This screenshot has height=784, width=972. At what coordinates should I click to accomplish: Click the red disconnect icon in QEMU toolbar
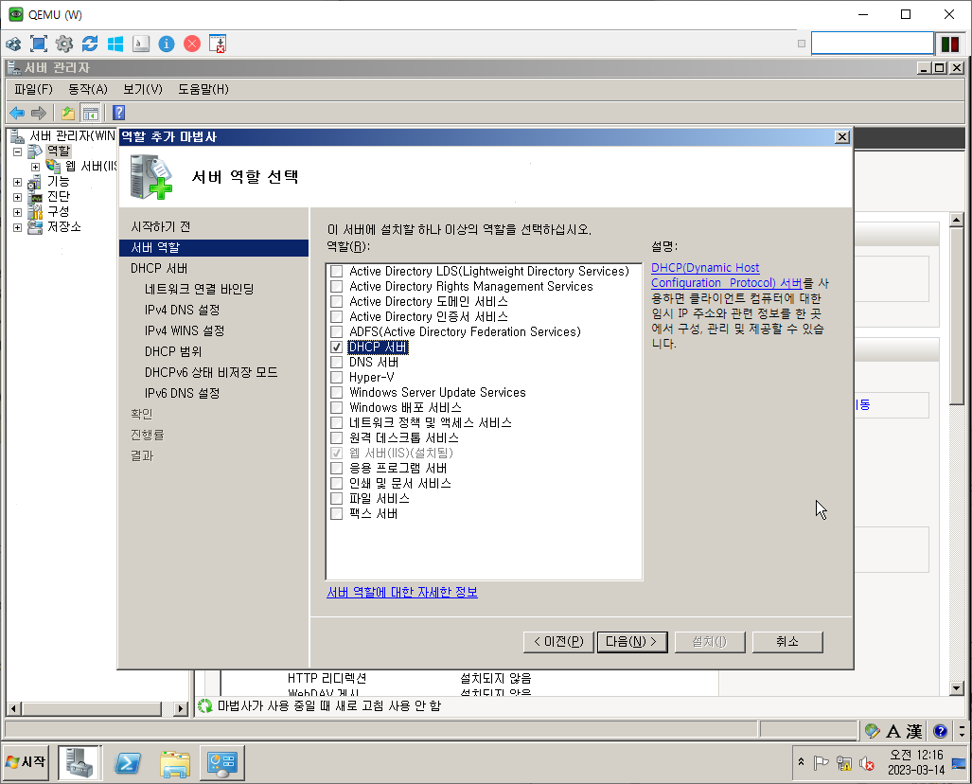pos(192,44)
